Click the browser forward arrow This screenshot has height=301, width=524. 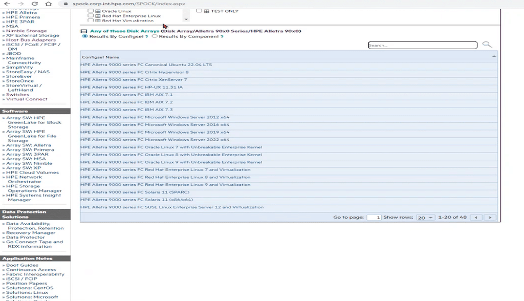[x=20, y=4]
